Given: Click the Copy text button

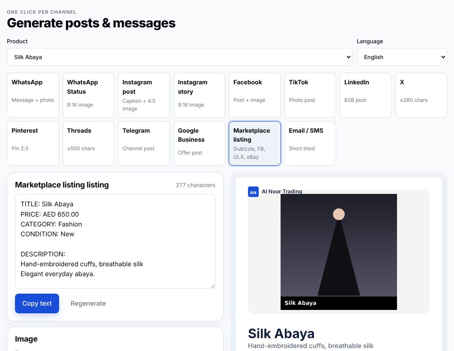Looking at the screenshot, I should pyautogui.click(x=37, y=303).
